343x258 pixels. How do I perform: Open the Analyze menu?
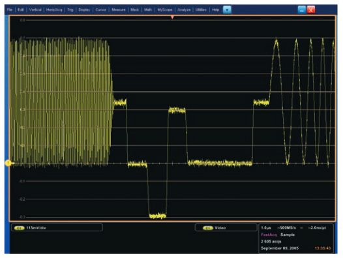point(184,10)
